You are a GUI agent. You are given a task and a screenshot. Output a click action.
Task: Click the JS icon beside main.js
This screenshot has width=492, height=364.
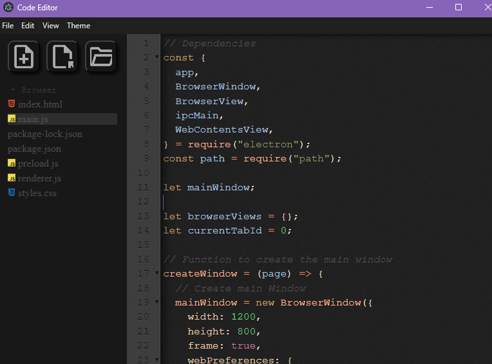(x=12, y=119)
